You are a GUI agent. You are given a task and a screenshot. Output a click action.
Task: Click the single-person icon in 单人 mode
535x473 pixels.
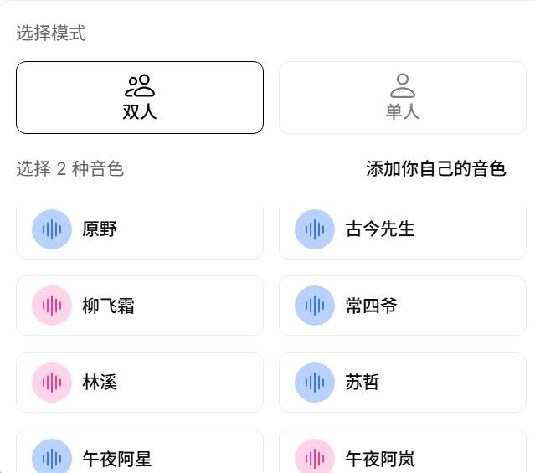click(x=403, y=85)
